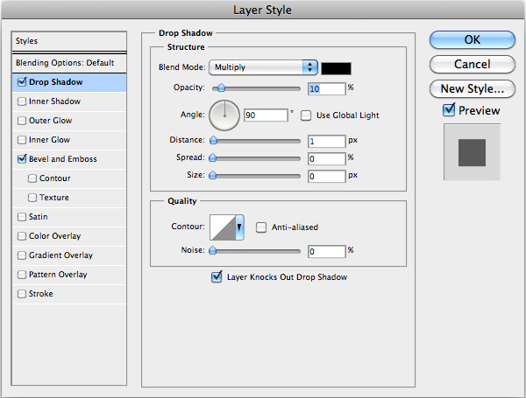
Task: Tick the Texture checkbox
Action: point(32,198)
